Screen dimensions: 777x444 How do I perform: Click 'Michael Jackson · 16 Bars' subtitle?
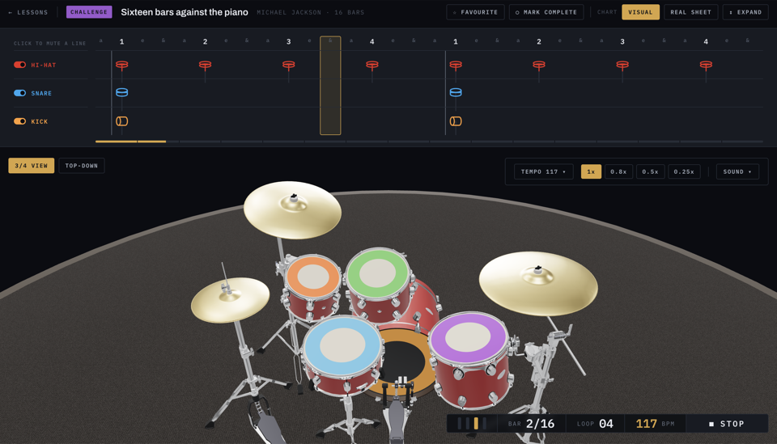tap(311, 12)
